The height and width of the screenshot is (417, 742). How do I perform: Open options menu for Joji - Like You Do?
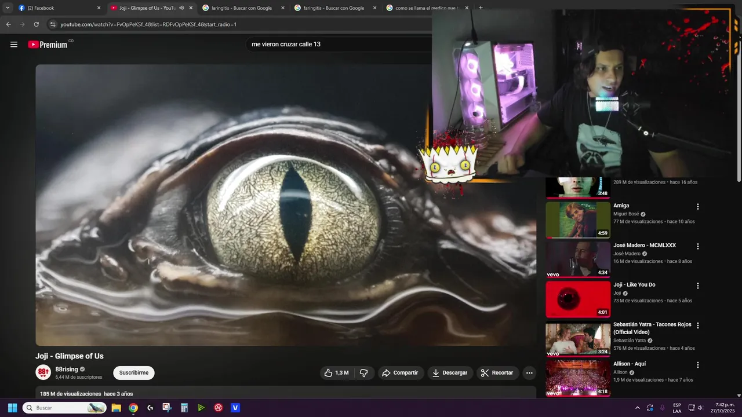698,286
